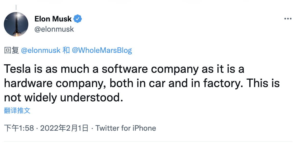
Task: Click 翻译推文 to translate tweet
Action: 17,111
